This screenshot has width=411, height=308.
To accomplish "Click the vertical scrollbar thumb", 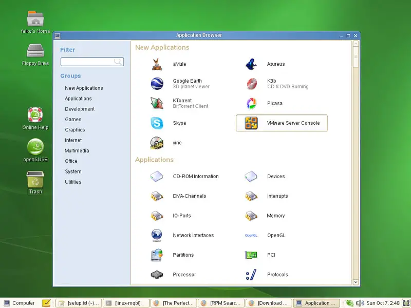I will 356,57.
